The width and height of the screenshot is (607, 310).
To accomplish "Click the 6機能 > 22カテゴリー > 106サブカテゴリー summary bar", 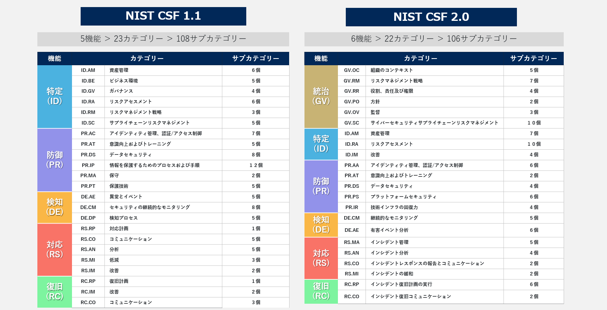I will pos(434,39).
